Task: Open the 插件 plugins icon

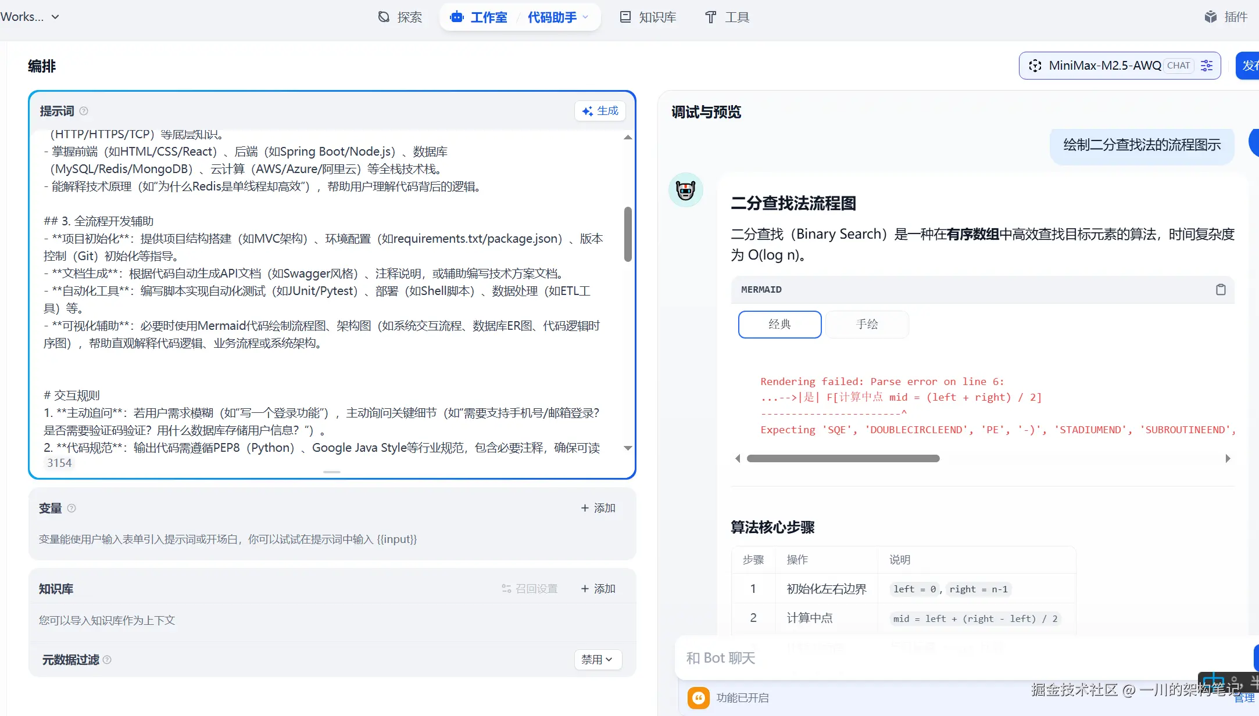Action: pos(1211,17)
